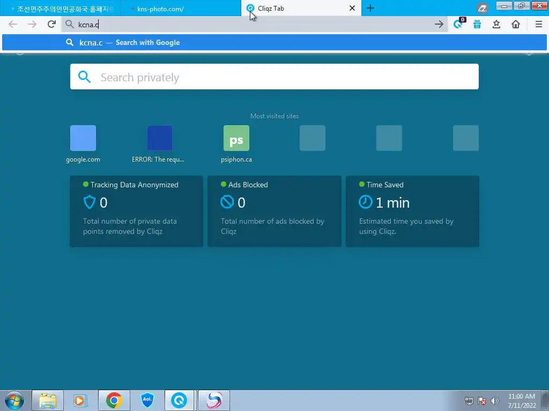549x411 pixels.
Task: Go forward with the forward arrow
Action: point(32,24)
